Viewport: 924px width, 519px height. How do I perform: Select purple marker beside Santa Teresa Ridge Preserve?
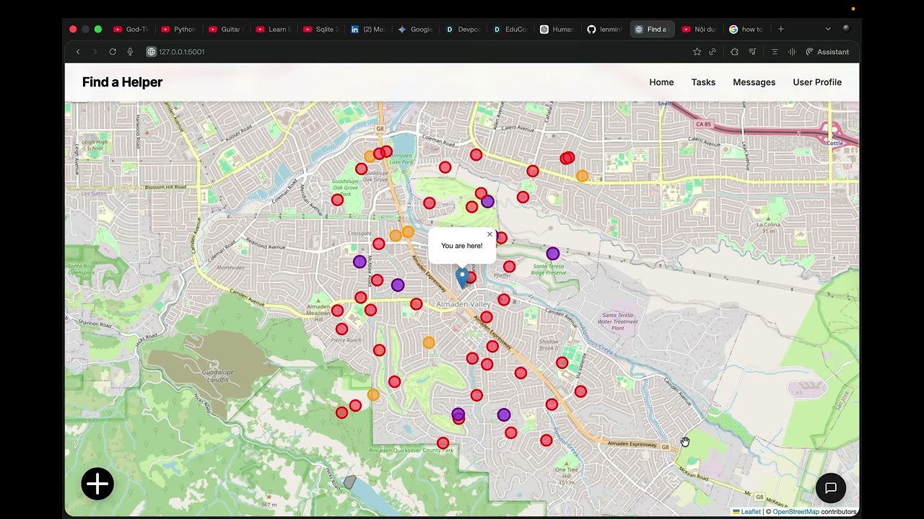pyautogui.click(x=552, y=254)
